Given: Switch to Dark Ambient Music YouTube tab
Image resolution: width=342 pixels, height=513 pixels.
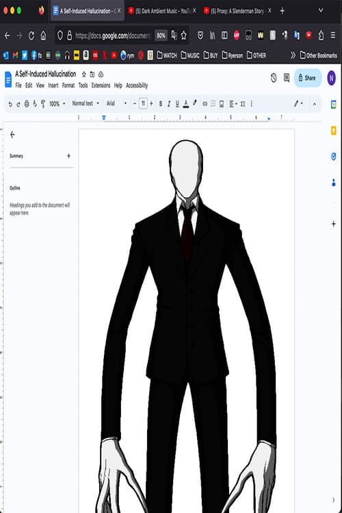Looking at the screenshot, I should (162, 11).
